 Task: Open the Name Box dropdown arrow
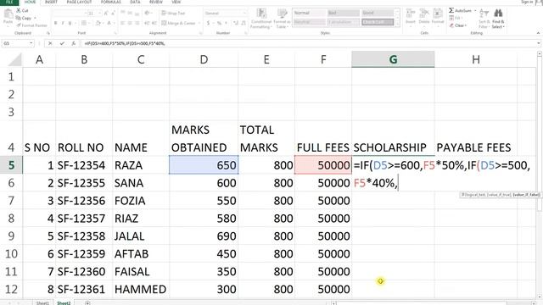(31, 43)
